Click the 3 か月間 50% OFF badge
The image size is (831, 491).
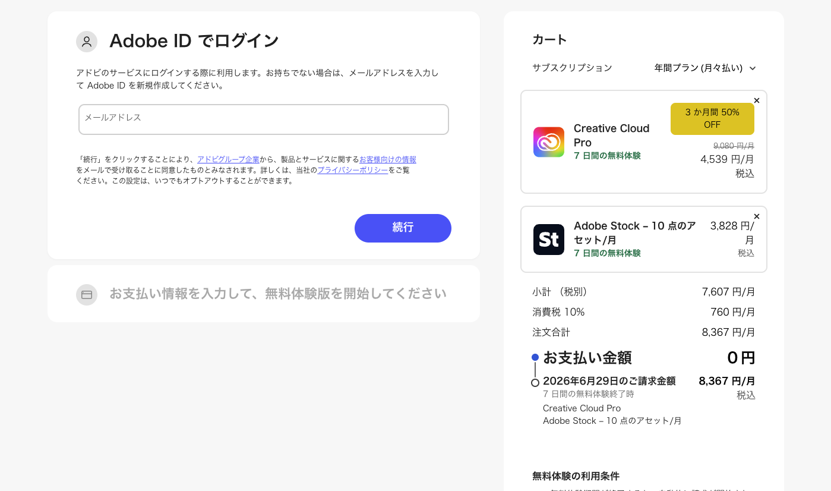(712, 118)
